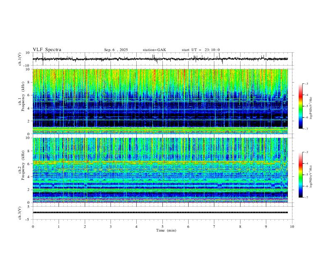The height and width of the screenshot is (254, 329).
Task: Click the "-7" label on ch.2 color bar
Action: tap(306, 198)
